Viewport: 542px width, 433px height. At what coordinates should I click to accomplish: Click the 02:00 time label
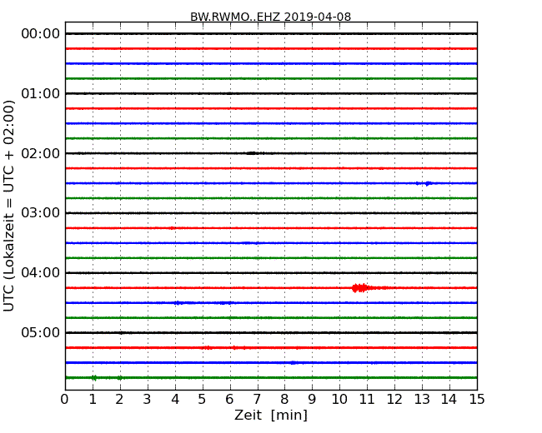point(41,153)
